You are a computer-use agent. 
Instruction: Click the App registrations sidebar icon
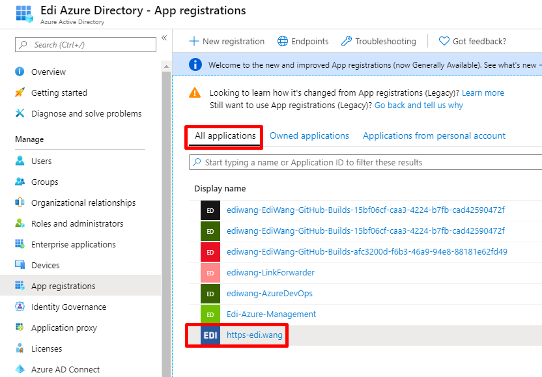point(20,285)
